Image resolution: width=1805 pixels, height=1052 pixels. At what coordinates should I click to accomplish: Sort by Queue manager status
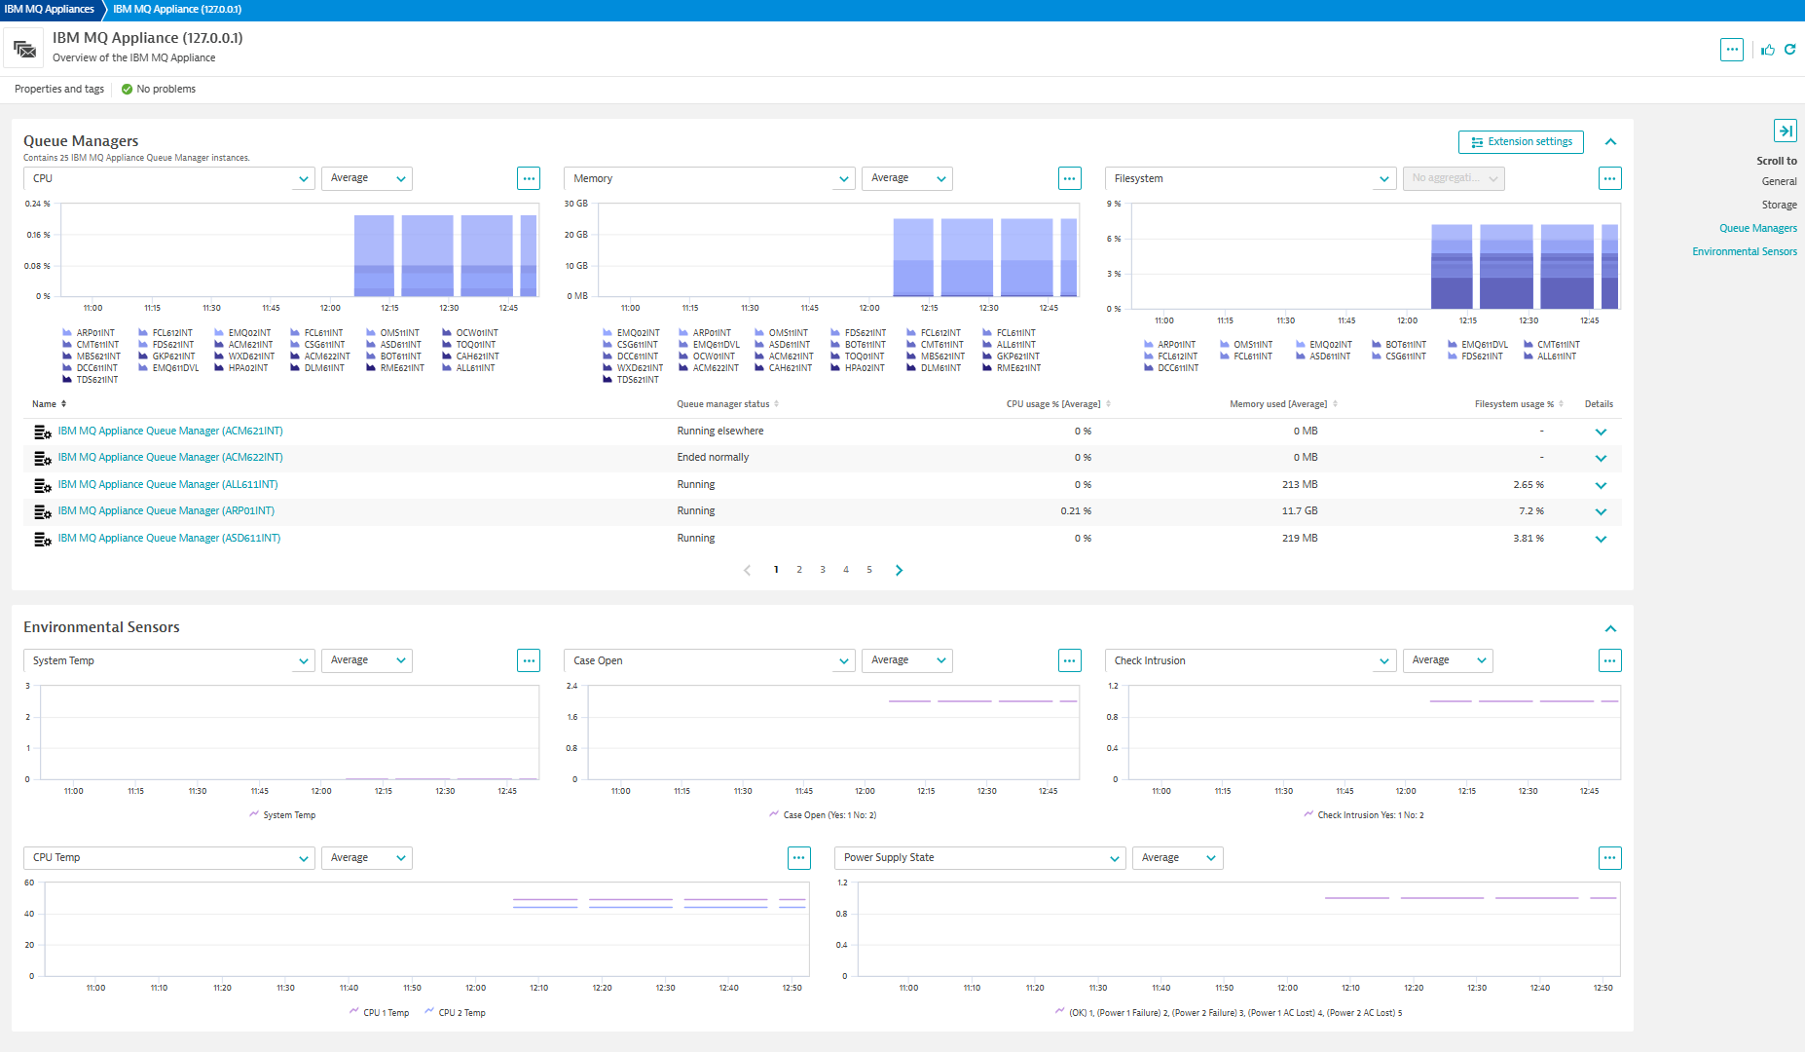[727, 403]
